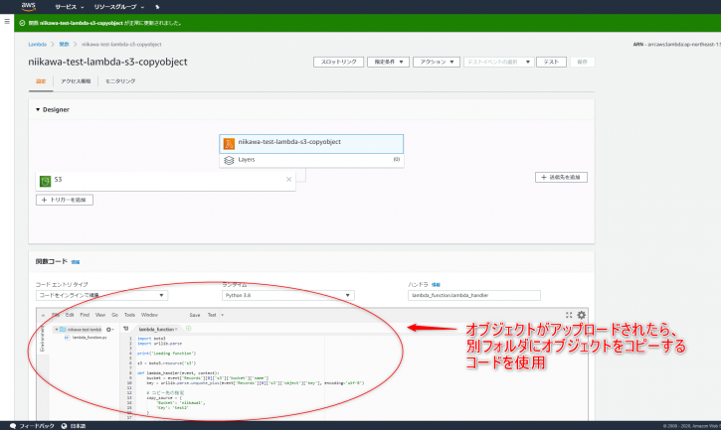Open the vertical Environment side panel tab
The height and width of the screenshot is (430, 721).
tap(43, 339)
